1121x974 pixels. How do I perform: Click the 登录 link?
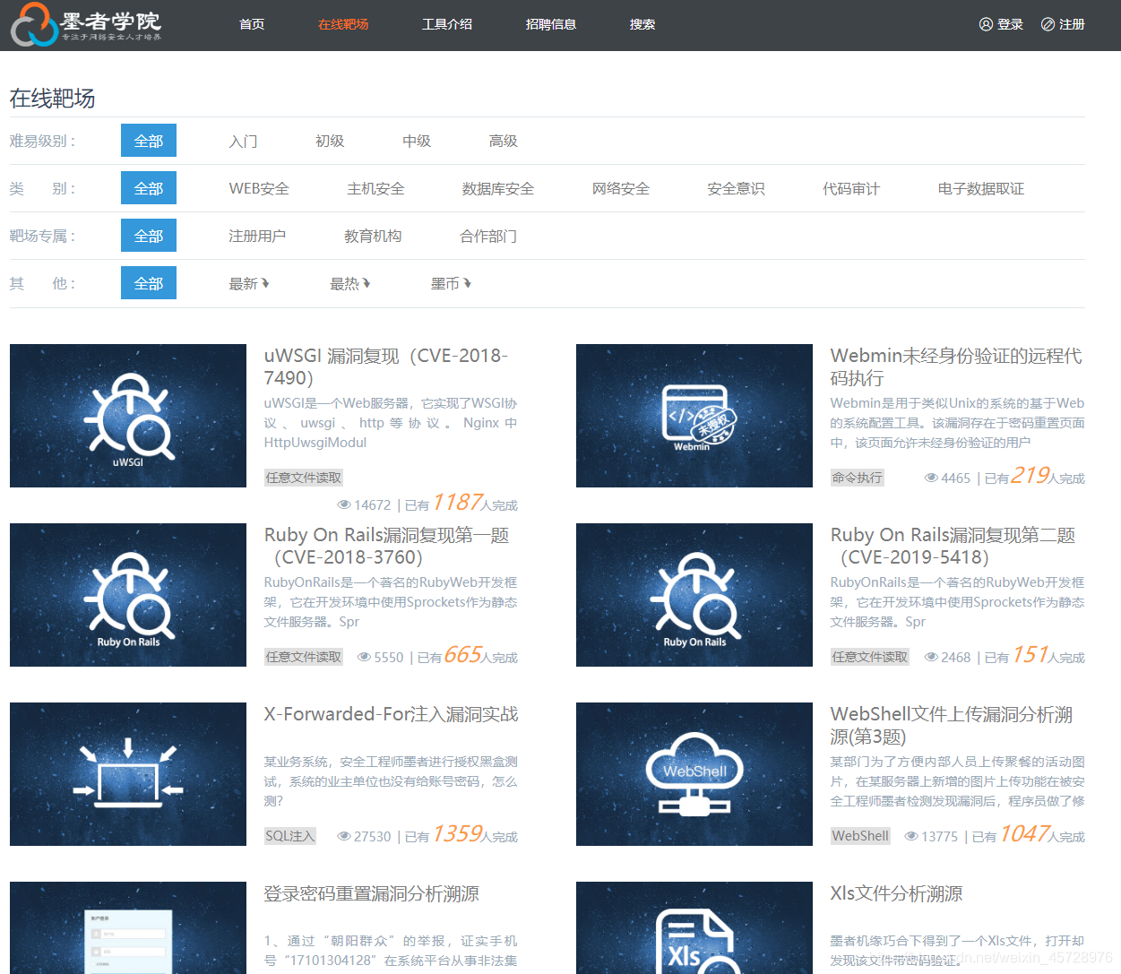pyautogui.click(x=1010, y=24)
